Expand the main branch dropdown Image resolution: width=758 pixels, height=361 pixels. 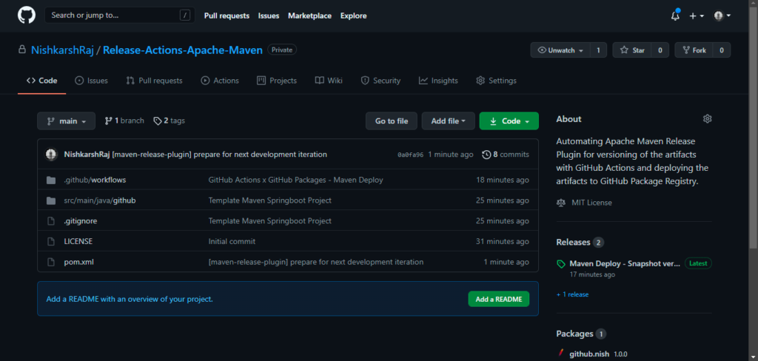(x=67, y=121)
